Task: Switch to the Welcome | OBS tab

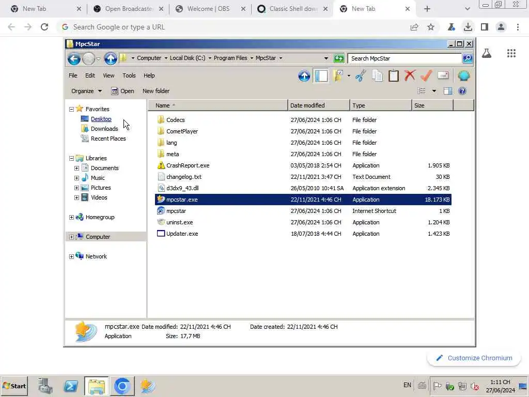Action: point(210,9)
